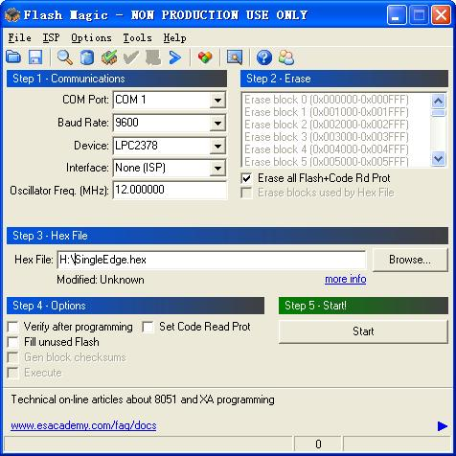The height and width of the screenshot is (456, 456).
Task: Uncheck Erase all Flash+Code Rd Prot
Action: [x=246, y=178]
